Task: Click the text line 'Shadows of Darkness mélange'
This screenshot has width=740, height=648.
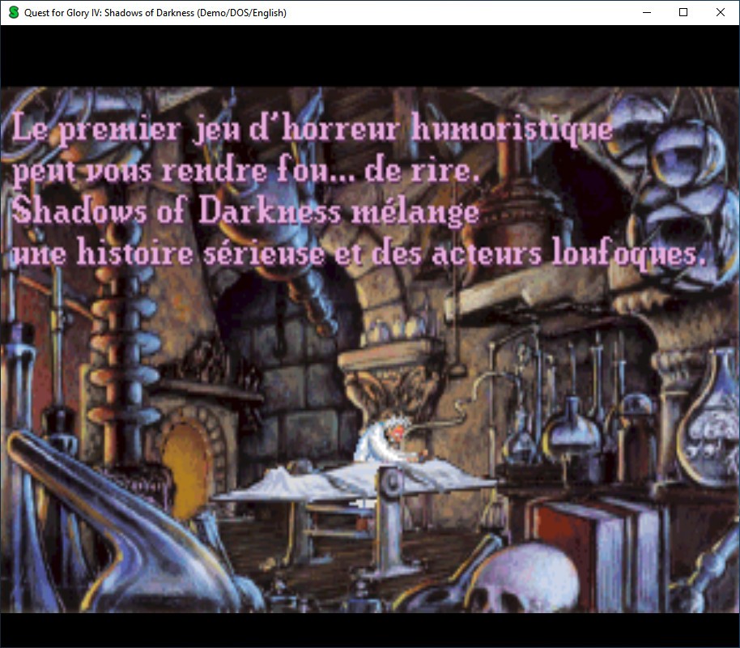Action: tap(245, 211)
